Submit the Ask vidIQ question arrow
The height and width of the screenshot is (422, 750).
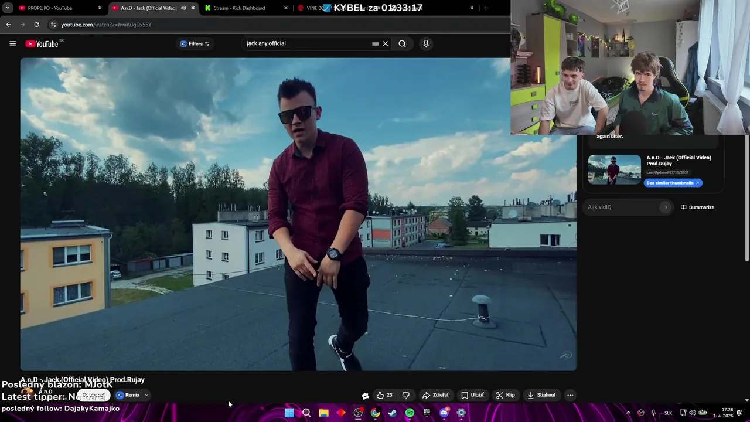[666, 207]
